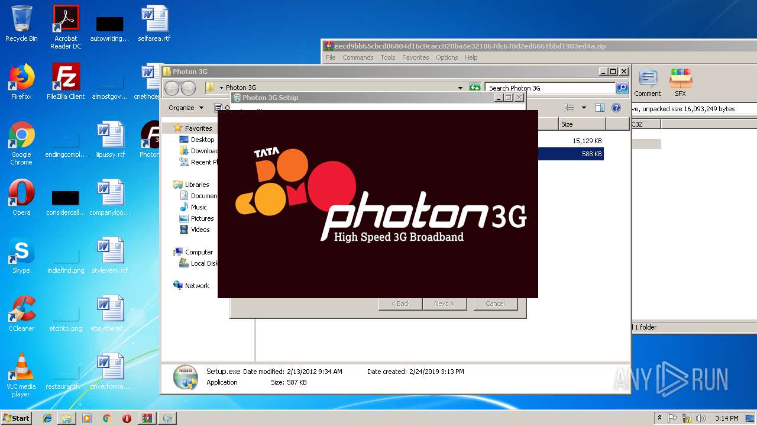Image resolution: width=757 pixels, height=426 pixels.
Task: Click the volume icon in system tray
Action: tap(700, 418)
